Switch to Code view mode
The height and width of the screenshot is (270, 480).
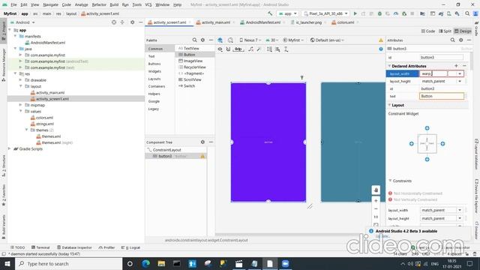coord(428,31)
